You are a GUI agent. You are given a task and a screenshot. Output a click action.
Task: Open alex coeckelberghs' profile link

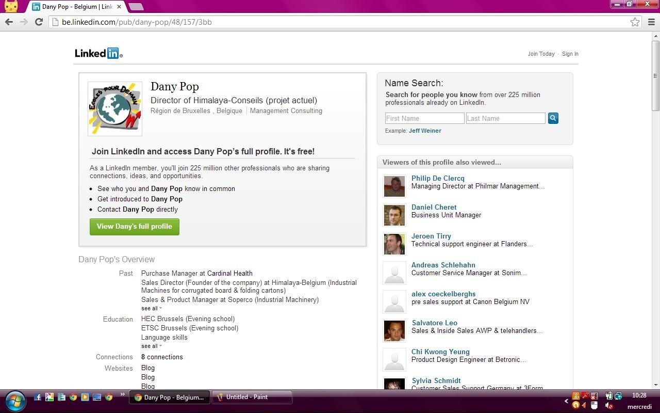pyautogui.click(x=443, y=294)
